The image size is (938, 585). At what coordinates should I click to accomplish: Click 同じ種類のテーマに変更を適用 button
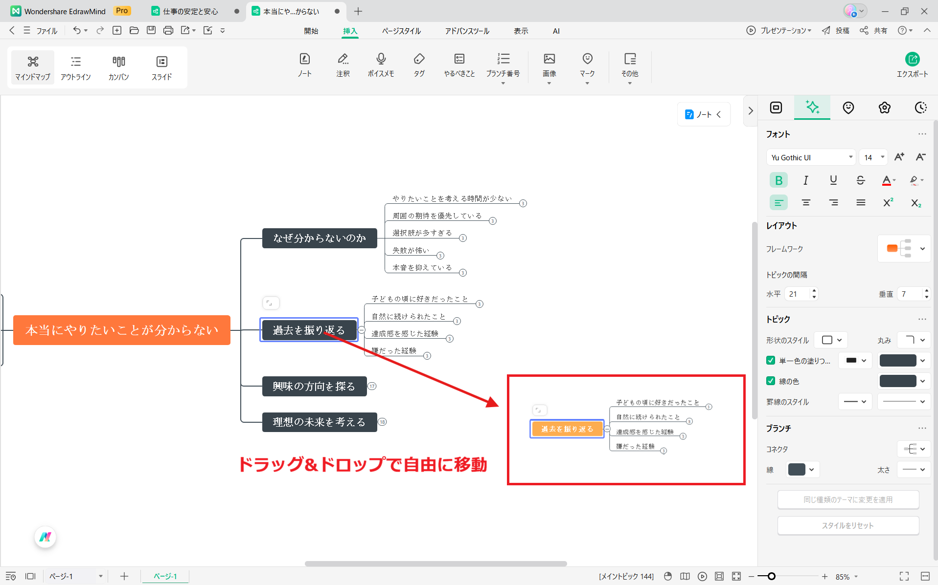[848, 499]
